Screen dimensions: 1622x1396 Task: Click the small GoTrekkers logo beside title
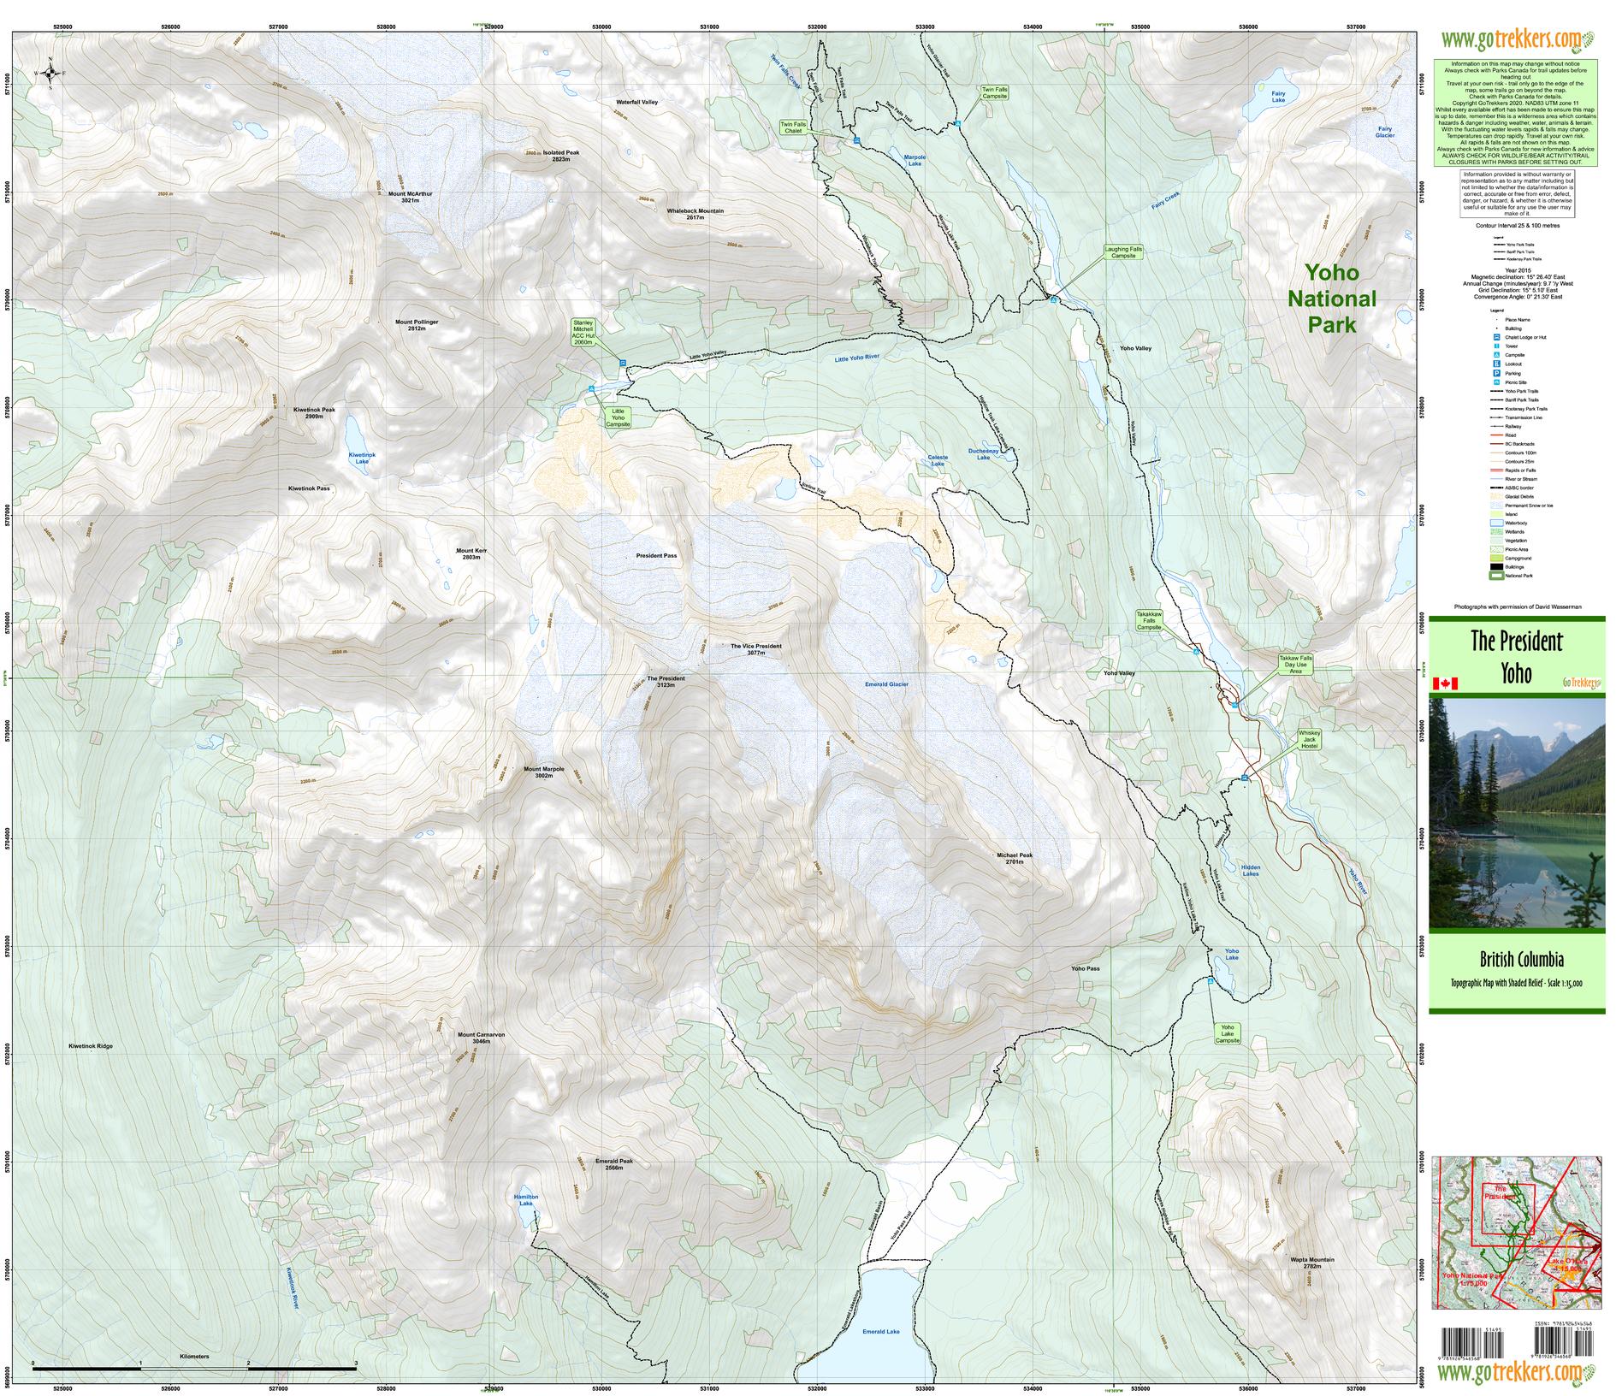[1581, 682]
